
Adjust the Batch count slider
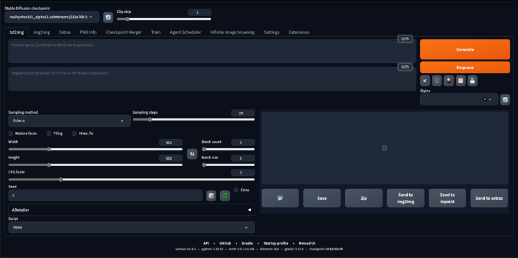[x=229, y=149]
